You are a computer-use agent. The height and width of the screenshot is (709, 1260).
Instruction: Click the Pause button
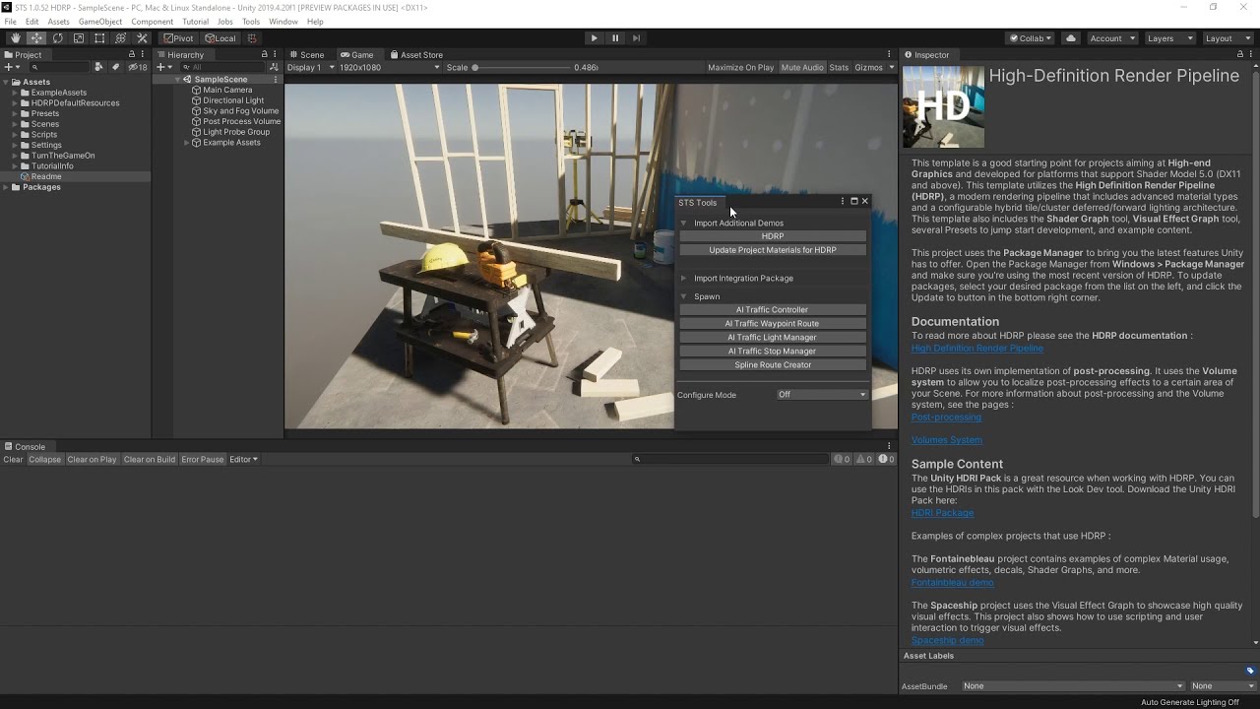point(615,38)
